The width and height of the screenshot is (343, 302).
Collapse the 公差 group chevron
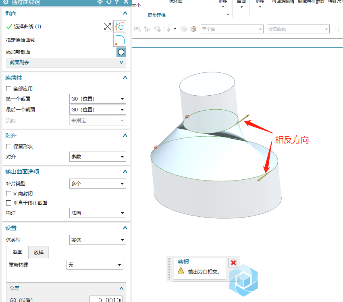[121, 288]
